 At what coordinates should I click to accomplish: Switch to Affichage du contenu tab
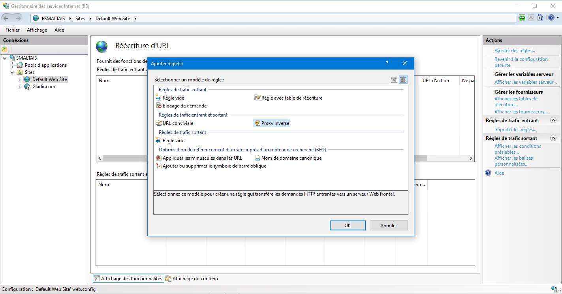195,279
